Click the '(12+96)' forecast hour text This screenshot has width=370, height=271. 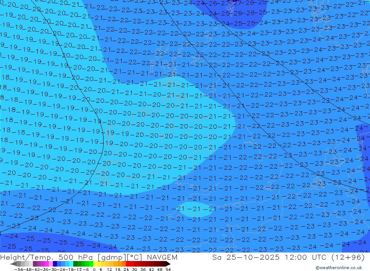click(x=348, y=257)
